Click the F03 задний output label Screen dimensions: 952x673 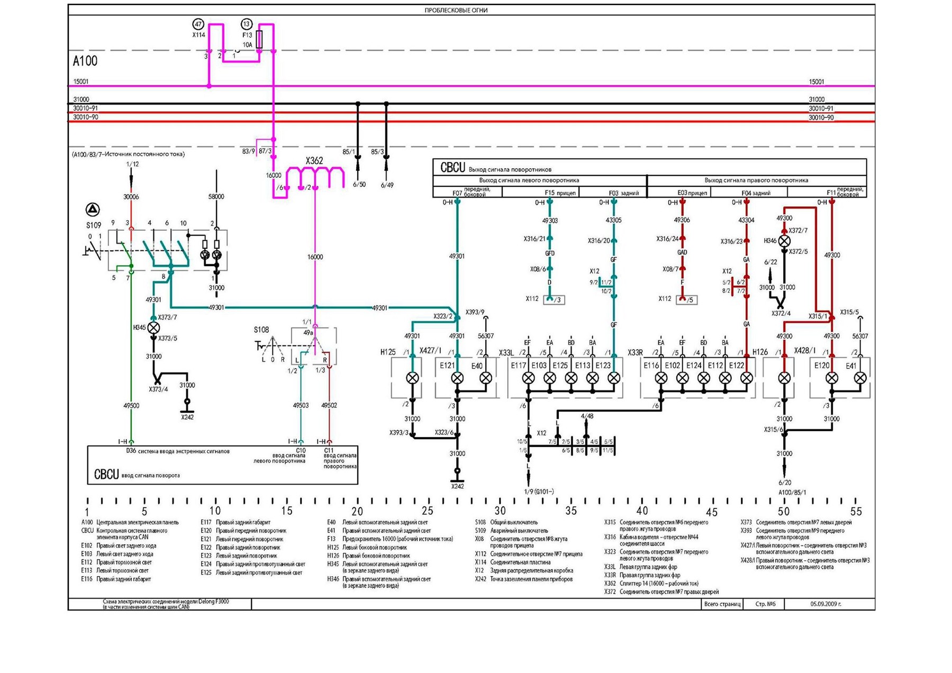pyautogui.click(x=624, y=193)
